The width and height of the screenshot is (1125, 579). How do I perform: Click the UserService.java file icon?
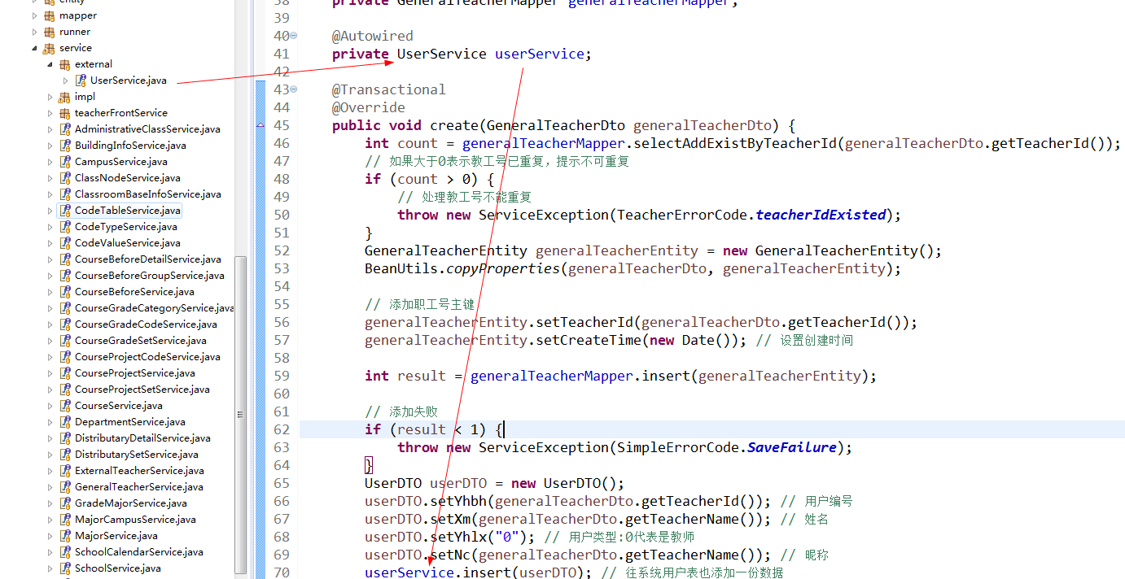coord(81,81)
